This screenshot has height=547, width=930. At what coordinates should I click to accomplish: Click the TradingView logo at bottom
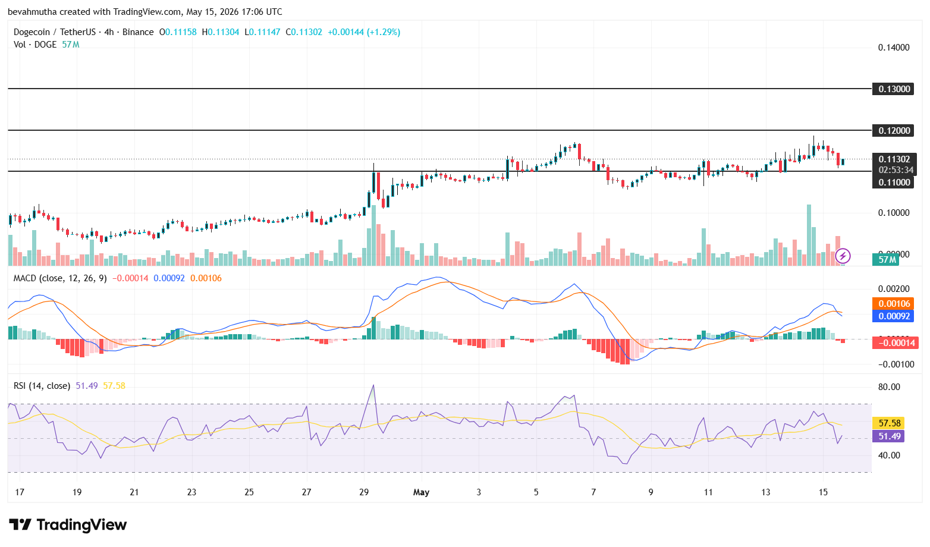click(68, 524)
